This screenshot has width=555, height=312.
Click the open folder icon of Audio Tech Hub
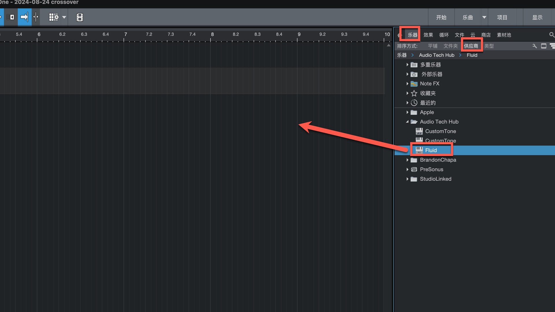coord(414,122)
